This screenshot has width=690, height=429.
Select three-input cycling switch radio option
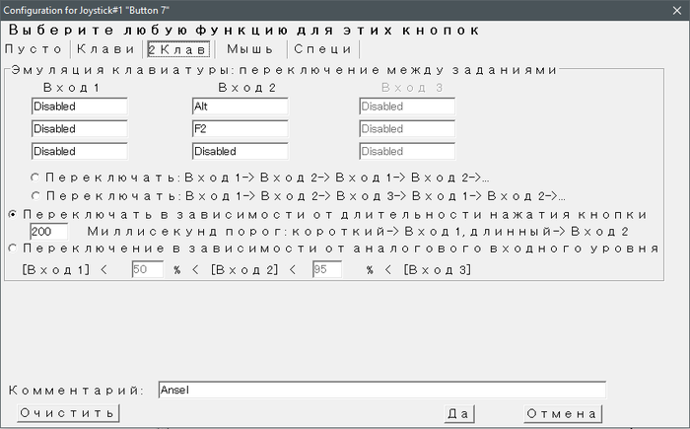tap(36, 195)
